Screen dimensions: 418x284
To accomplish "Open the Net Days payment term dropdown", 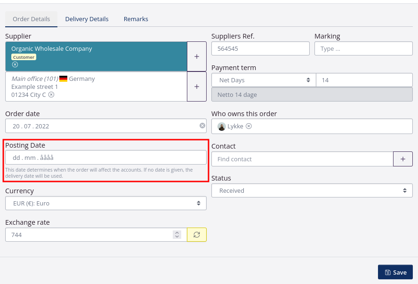I will [264, 80].
